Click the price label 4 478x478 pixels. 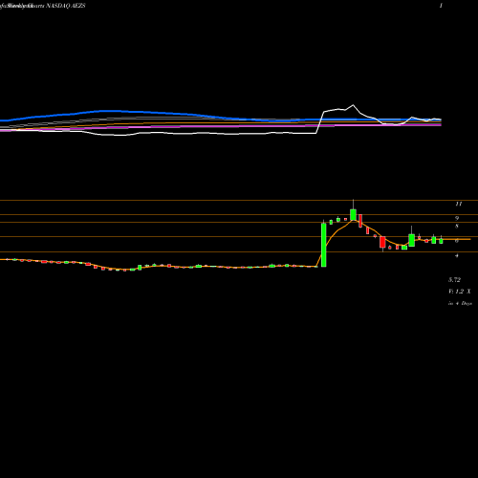(x=457, y=255)
